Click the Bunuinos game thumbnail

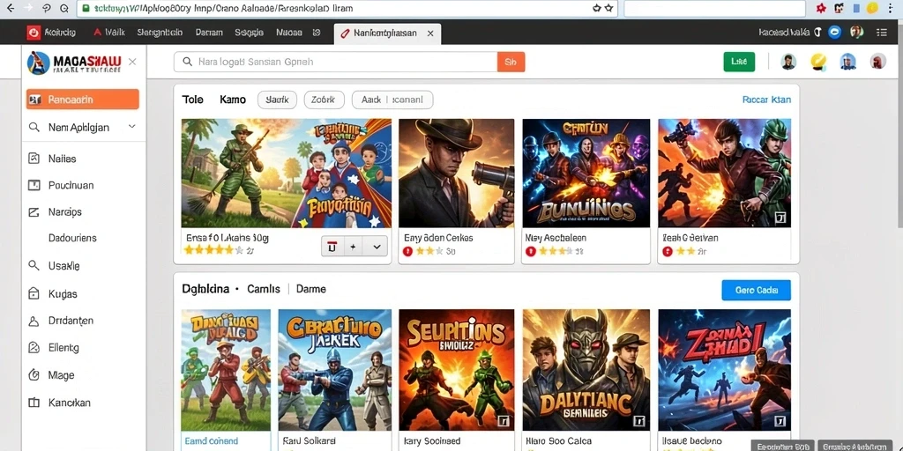[x=586, y=173]
